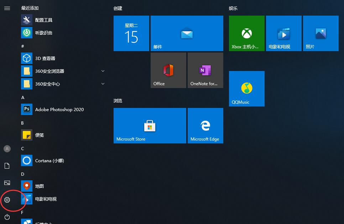Click the 最近添加 header

30,8
